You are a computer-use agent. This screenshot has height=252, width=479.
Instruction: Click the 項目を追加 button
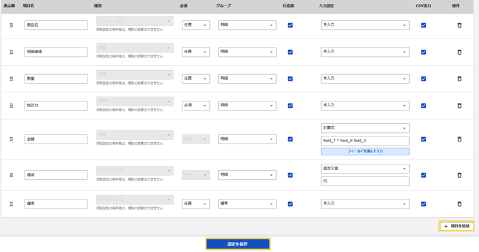coord(457,226)
